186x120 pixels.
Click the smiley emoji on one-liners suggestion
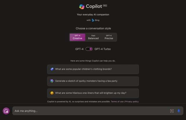(x=52, y=93)
